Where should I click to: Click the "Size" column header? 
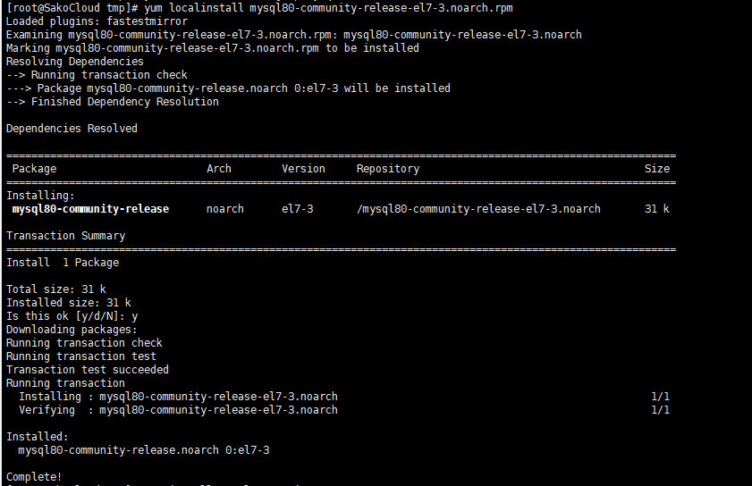[657, 169]
